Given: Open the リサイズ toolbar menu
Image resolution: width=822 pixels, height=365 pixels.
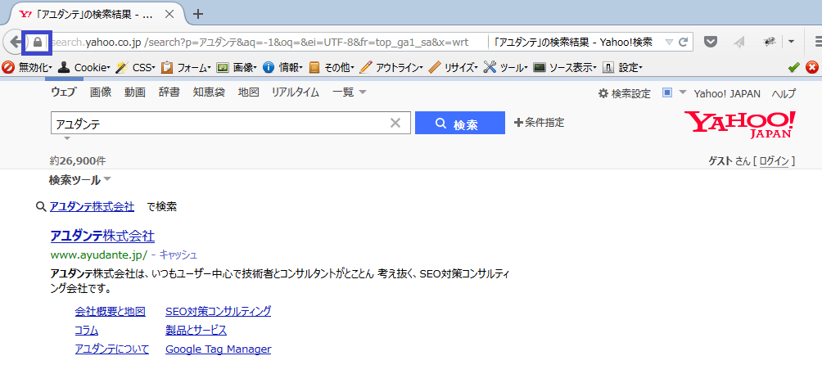Looking at the screenshot, I should (453, 68).
